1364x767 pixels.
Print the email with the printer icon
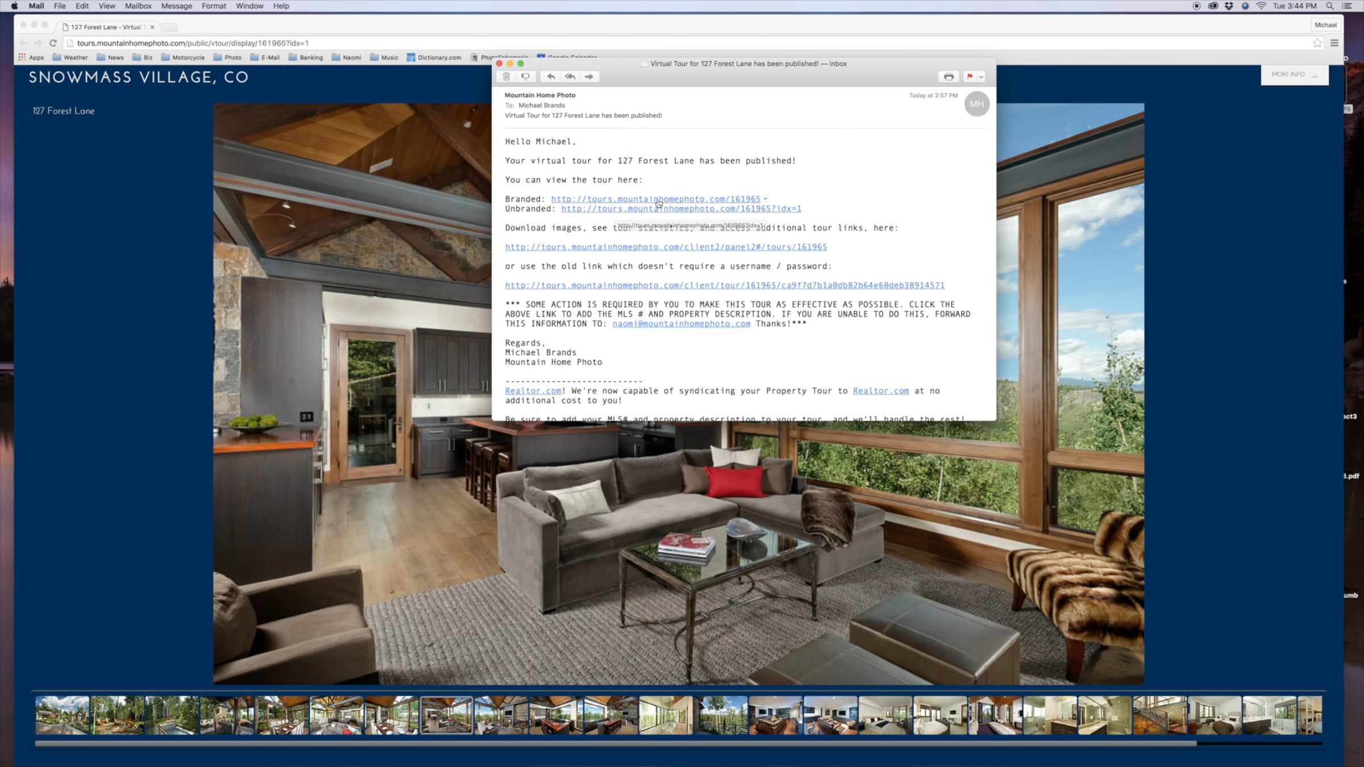coord(949,77)
